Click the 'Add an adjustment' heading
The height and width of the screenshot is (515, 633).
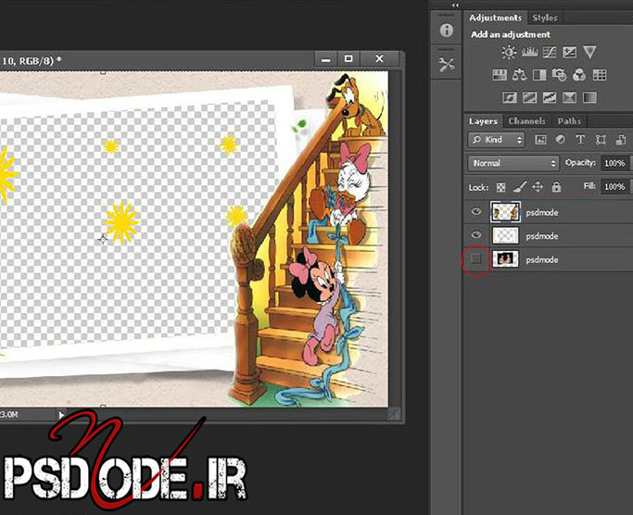511,34
